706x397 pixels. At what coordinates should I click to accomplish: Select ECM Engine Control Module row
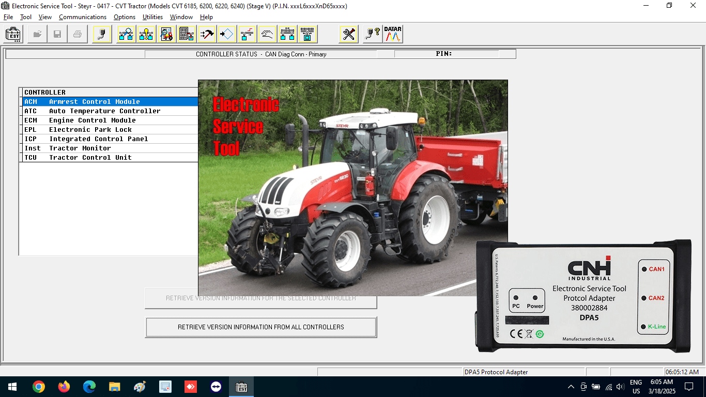coord(110,120)
